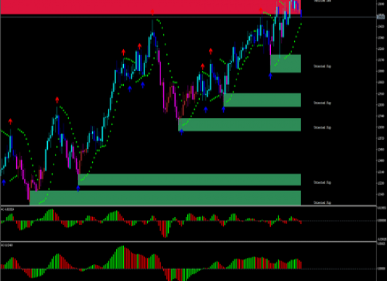Click the highlighted current price tag on the price axis
Screen dimensions: 387x281
pyautogui.click(x=381, y=17)
